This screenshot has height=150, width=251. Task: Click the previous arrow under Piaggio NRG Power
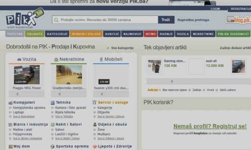pos(17,94)
